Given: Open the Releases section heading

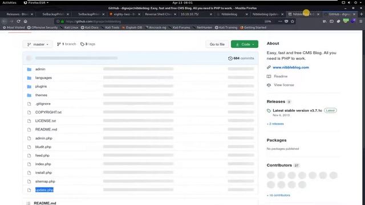Looking at the screenshot, I should click(x=276, y=101).
